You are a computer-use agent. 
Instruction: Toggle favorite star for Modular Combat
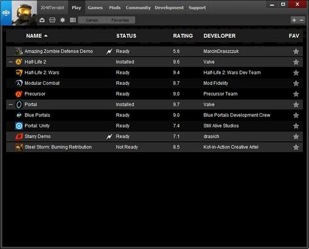[296, 84]
